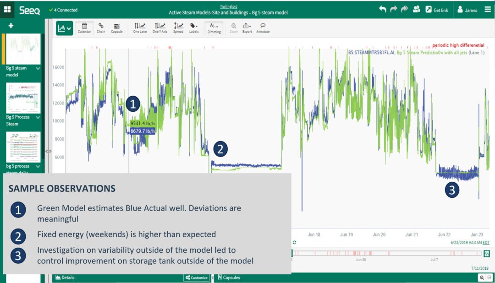
Task: Switch to the Capsules panel
Action: (x=231, y=278)
